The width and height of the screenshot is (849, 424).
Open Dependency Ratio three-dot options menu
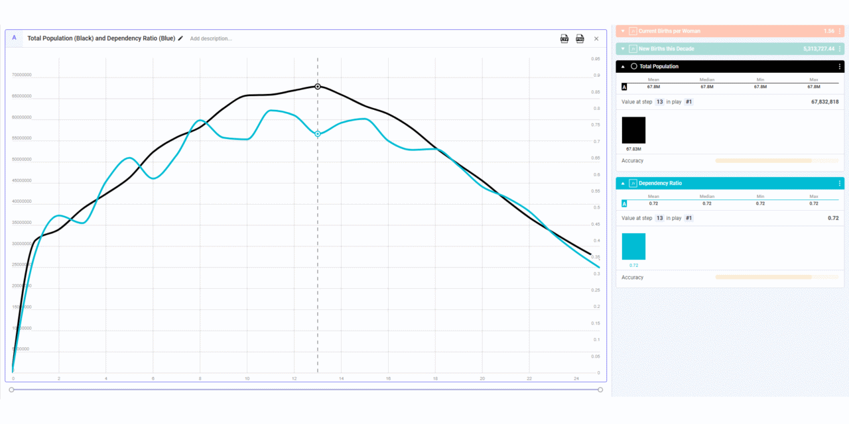tap(840, 184)
